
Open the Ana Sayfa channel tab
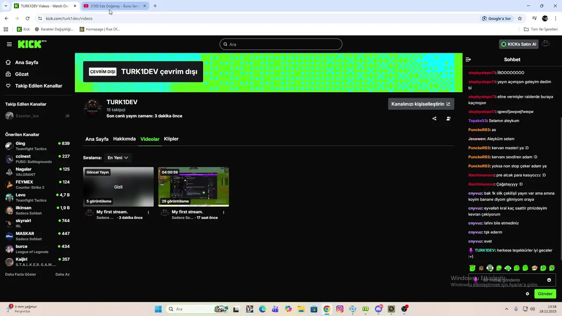97,139
